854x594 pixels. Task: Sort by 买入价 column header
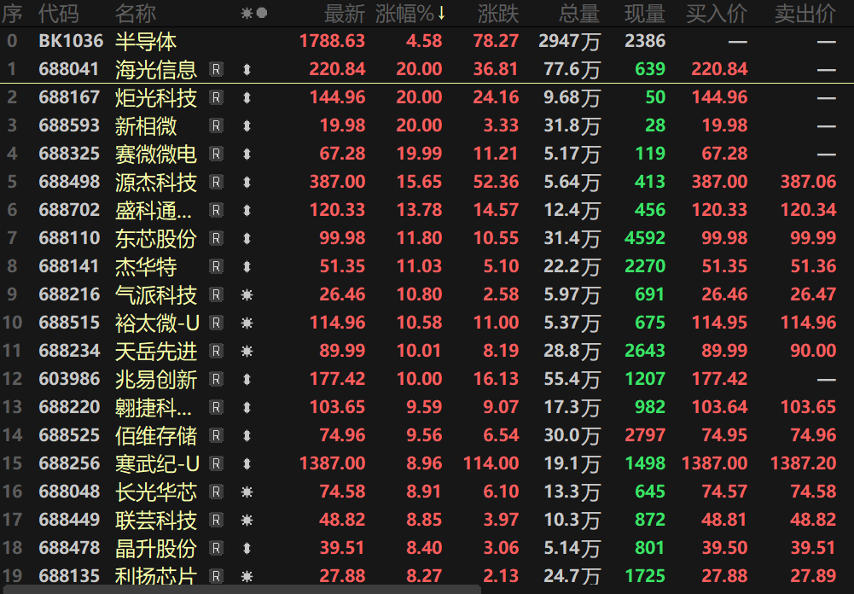click(x=717, y=14)
